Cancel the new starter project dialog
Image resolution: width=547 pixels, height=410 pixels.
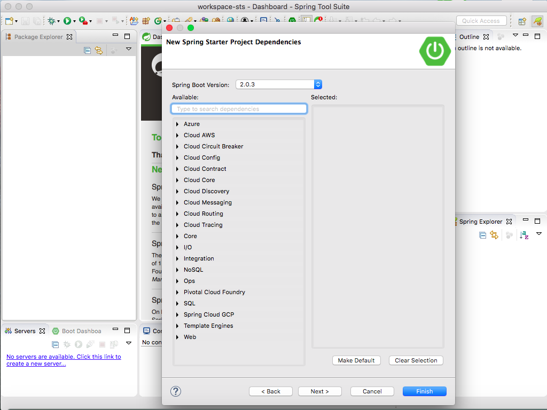pos(372,391)
